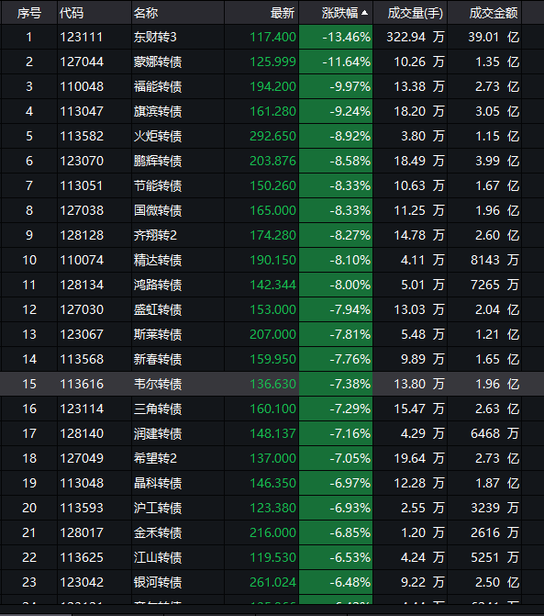
Task: Click amount 3239 万 of 沪工转债
Action: 495,507
